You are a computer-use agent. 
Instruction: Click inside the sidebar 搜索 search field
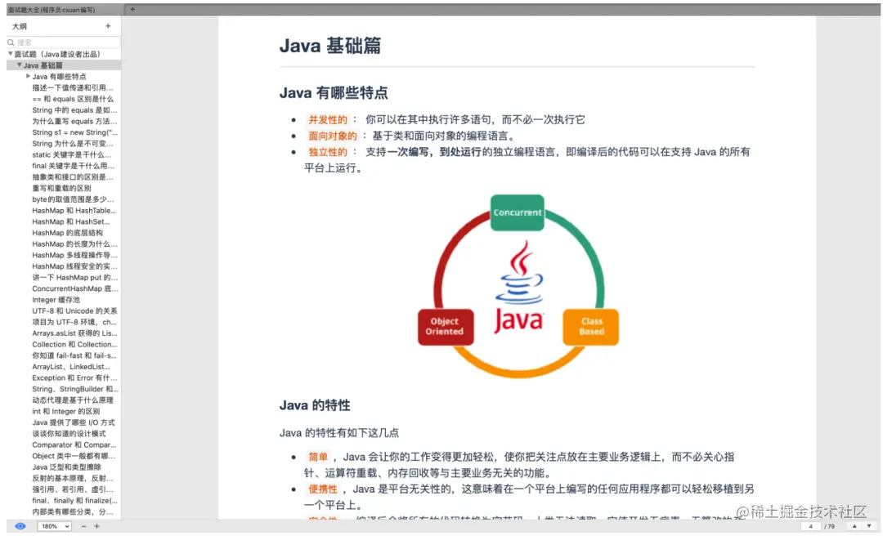(x=57, y=42)
